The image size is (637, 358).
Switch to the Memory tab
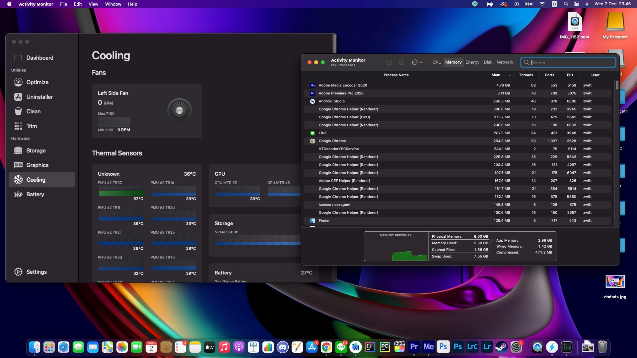(453, 62)
